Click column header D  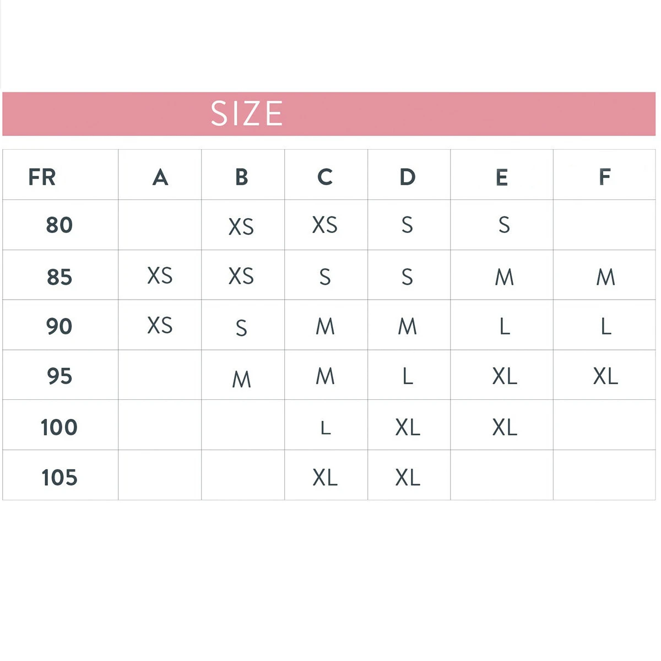click(x=408, y=177)
